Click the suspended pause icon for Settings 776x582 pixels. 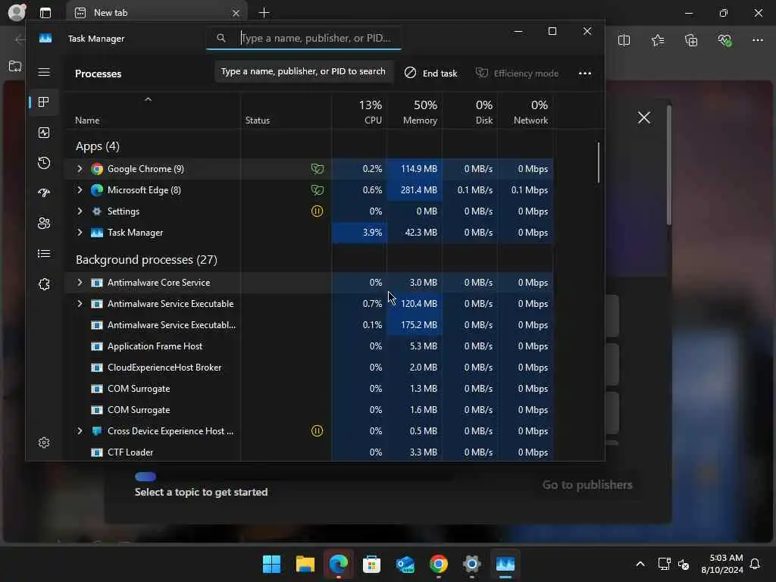coord(318,211)
